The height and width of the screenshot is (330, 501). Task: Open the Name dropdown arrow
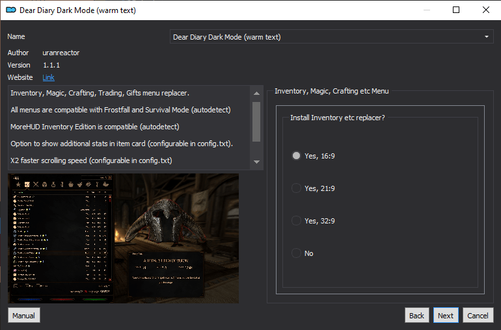coord(486,36)
